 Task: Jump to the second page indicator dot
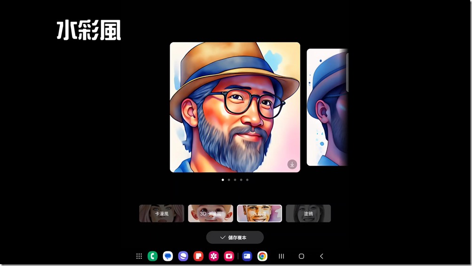click(229, 180)
